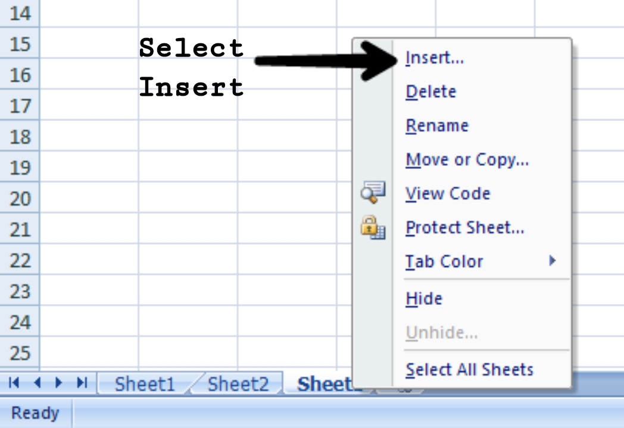Open Move or Copy... dialog

(x=467, y=159)
